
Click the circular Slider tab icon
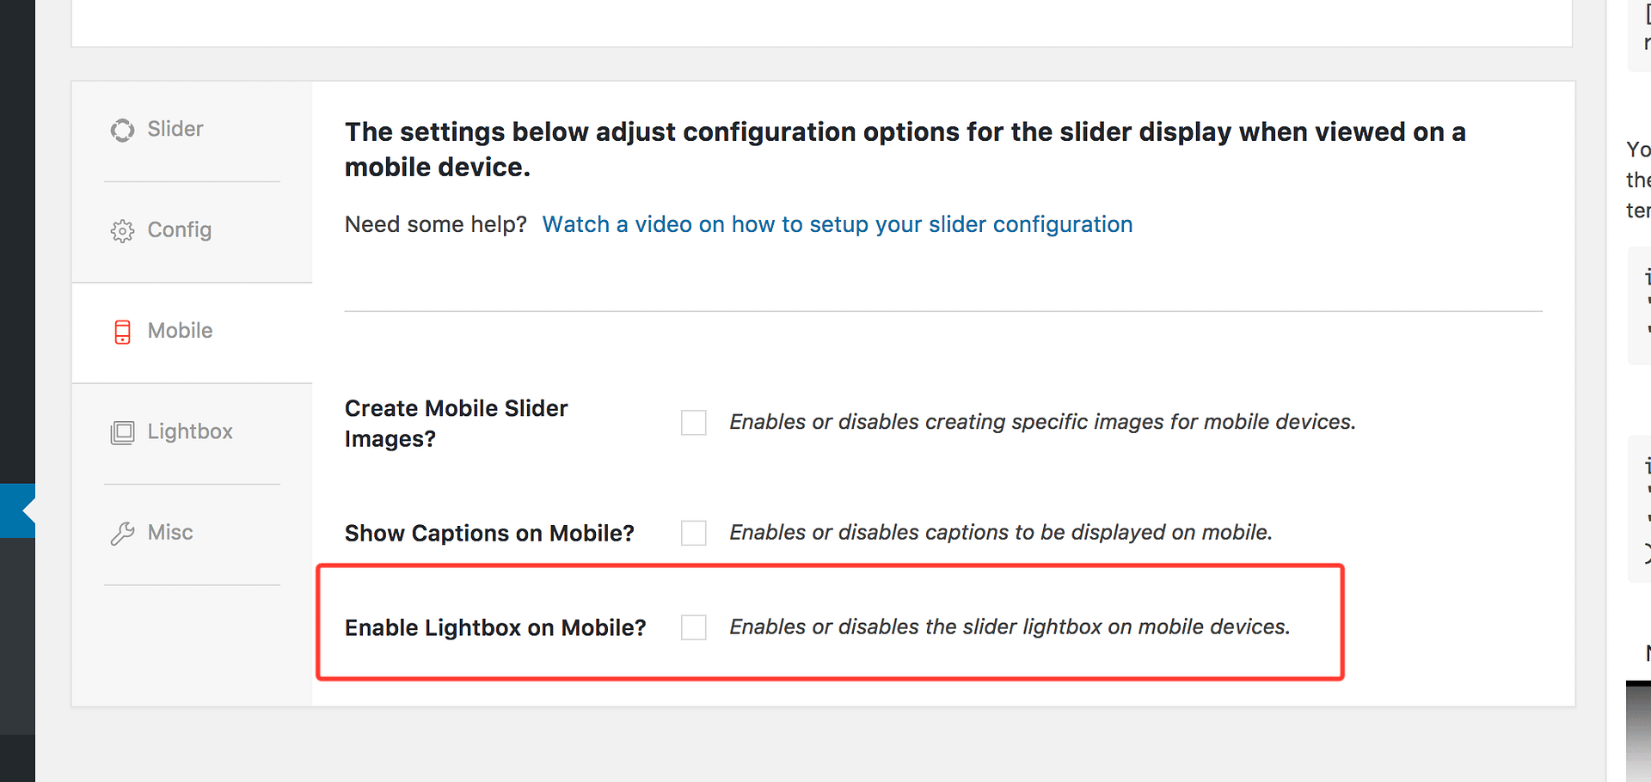tap(122, 130)
